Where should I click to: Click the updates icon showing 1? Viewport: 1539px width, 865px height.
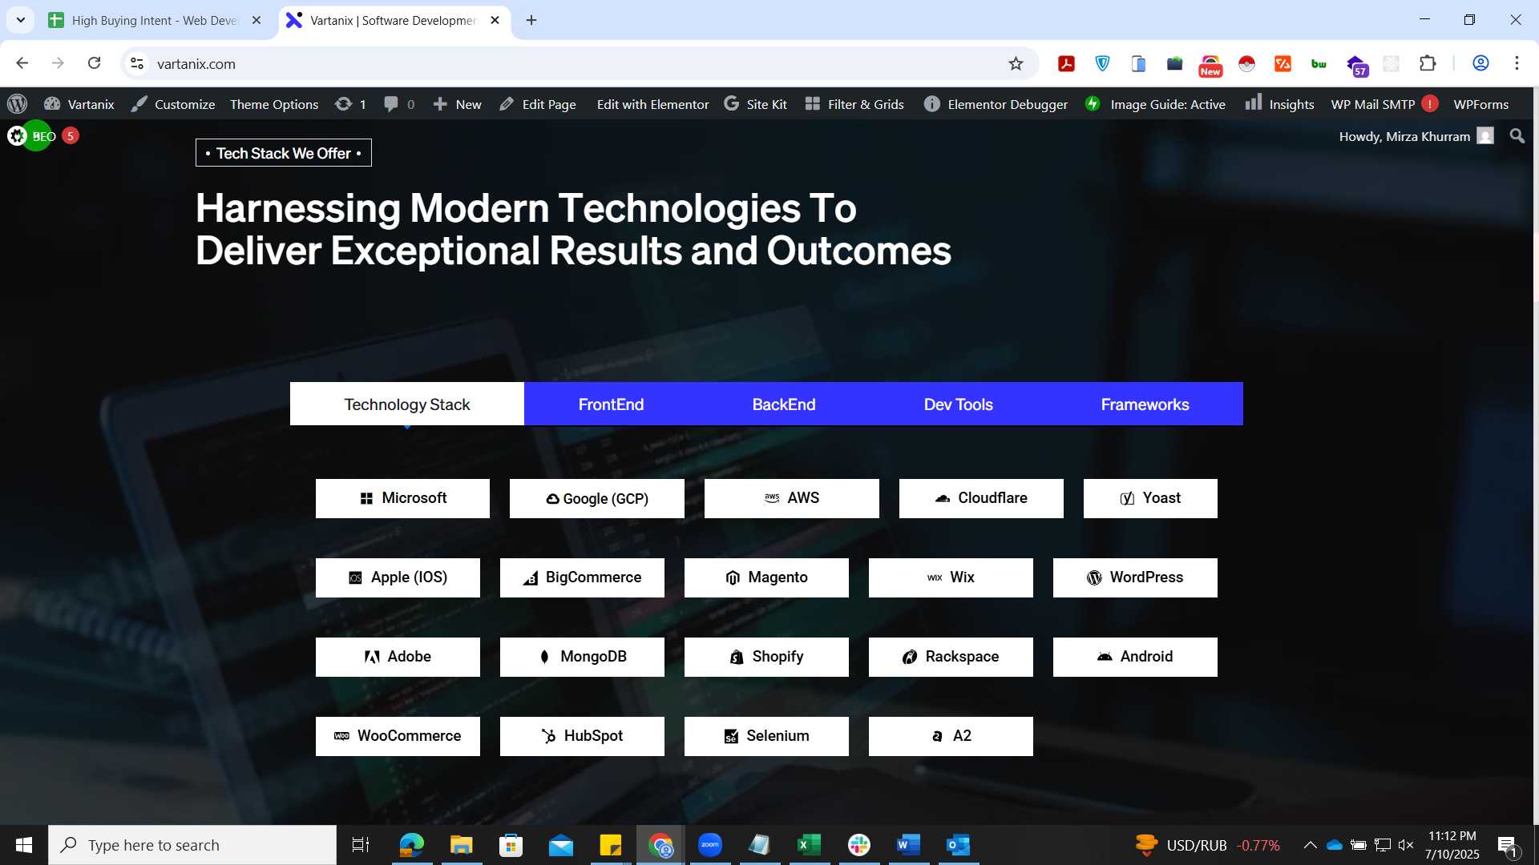click(350, 104)
